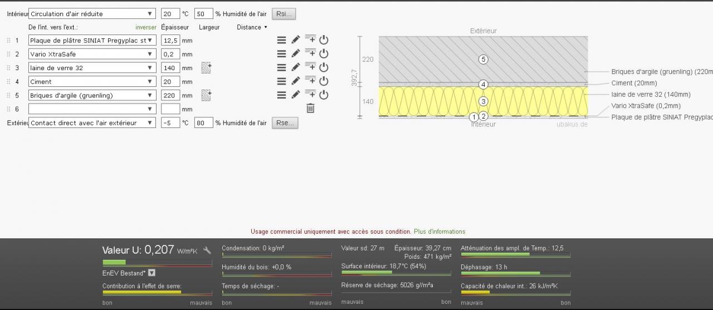
Task: Delete empty layer 6 with trash icon
Action: [310, 109]
